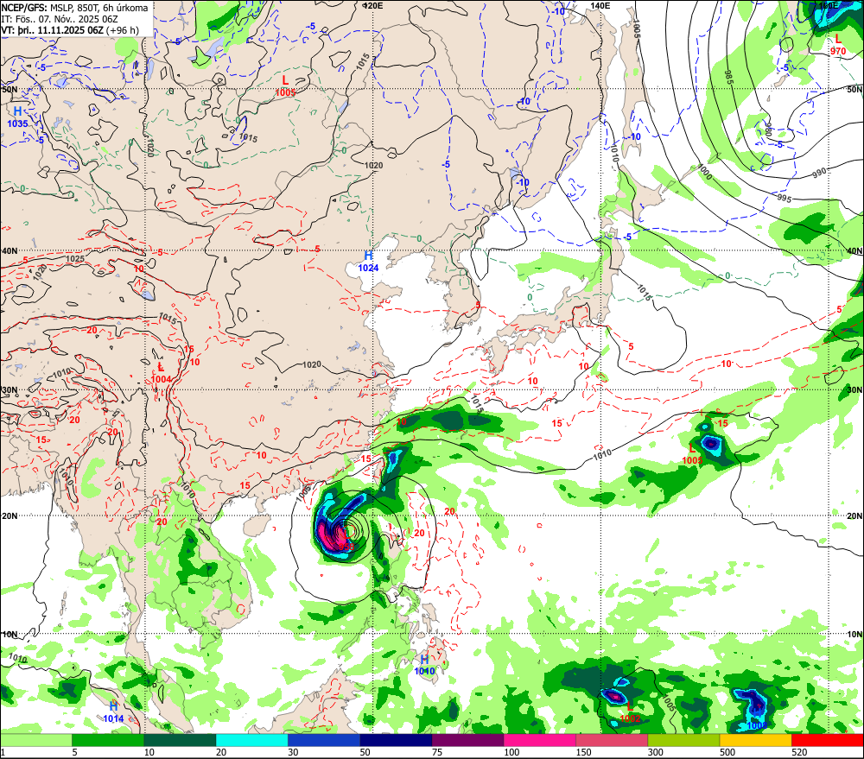Click the legend value '75'

[437, 752]
